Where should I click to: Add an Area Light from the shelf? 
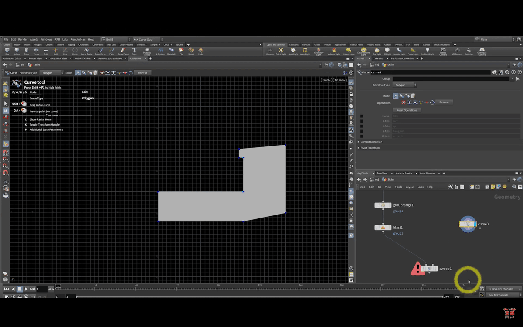coord(305,51)
